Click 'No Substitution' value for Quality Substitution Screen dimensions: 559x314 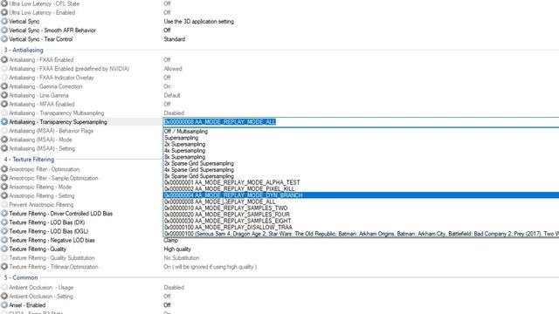coord(182,258)
